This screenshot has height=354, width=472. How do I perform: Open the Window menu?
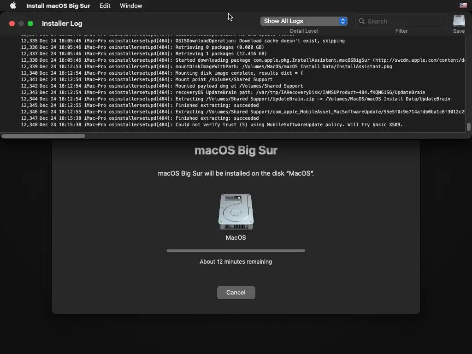coord(131,6)
